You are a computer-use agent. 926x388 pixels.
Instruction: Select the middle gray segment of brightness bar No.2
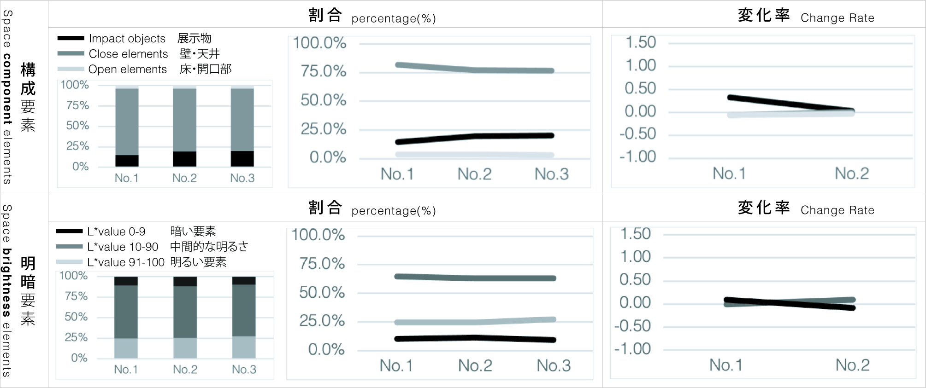185,312
